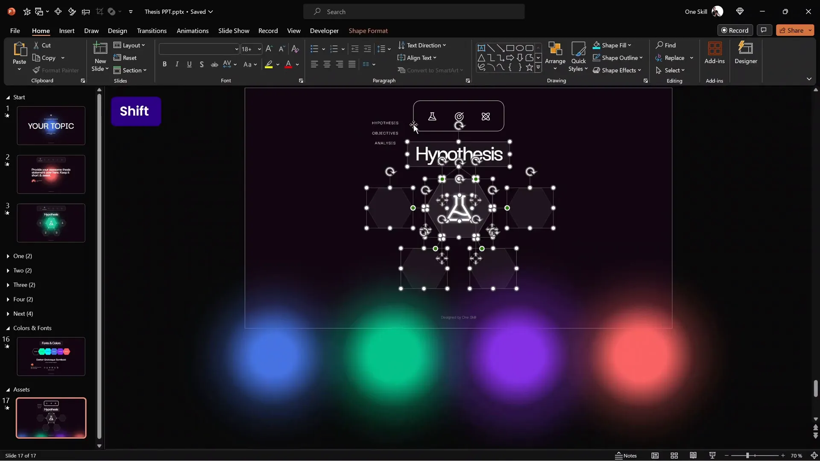Click Clear All Formatting icon
This screenshot has height=461, width=820.
[x=295, y=49]
